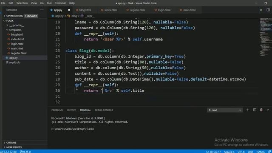Image resolution: width=272 pixels, height=153 pixels.
Task: Switch to the main.html editor tab
Action: 189,10
